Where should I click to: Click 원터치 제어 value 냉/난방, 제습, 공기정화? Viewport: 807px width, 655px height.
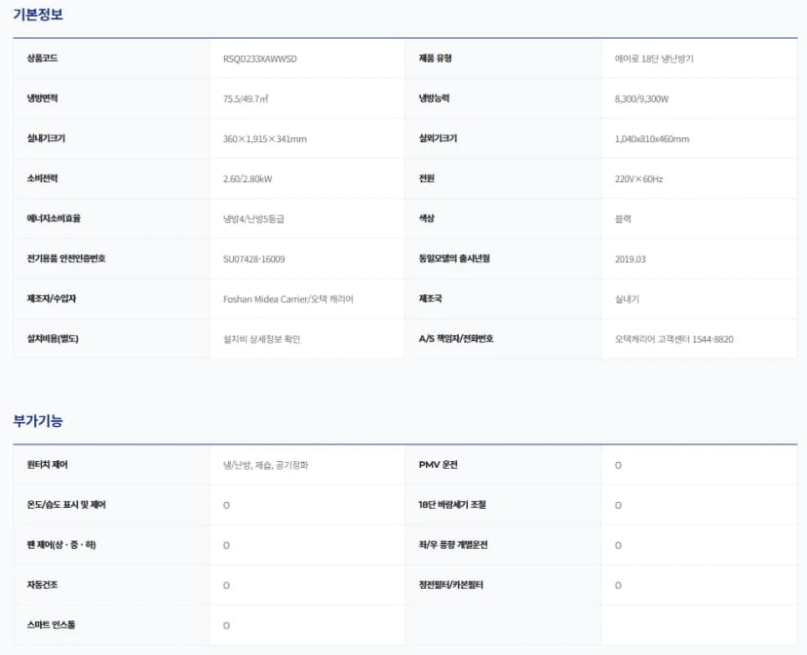pos(265,465)
